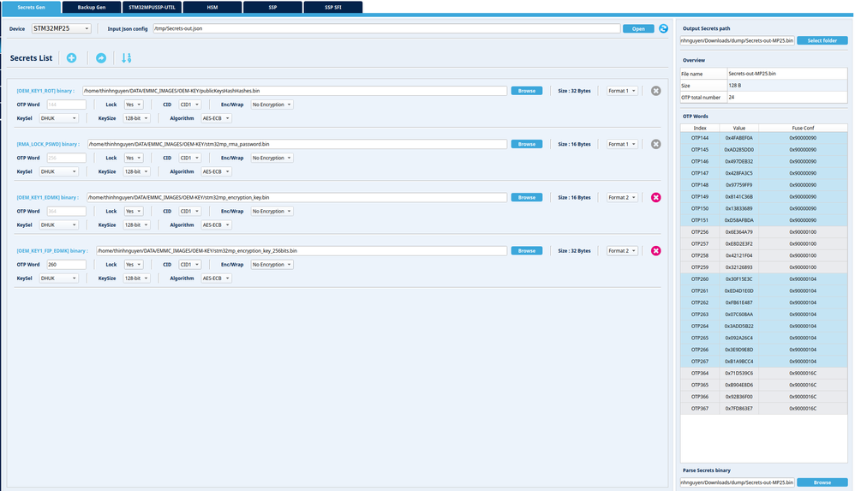
Task: Open the KeySize dropdown for OEM_KEY1_FIP_EDMK
Action: [136, 278]
